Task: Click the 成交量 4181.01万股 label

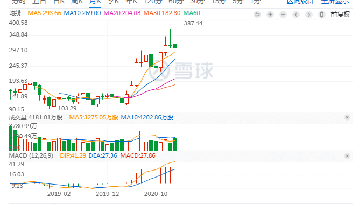Action: click(x=36, y=117)
